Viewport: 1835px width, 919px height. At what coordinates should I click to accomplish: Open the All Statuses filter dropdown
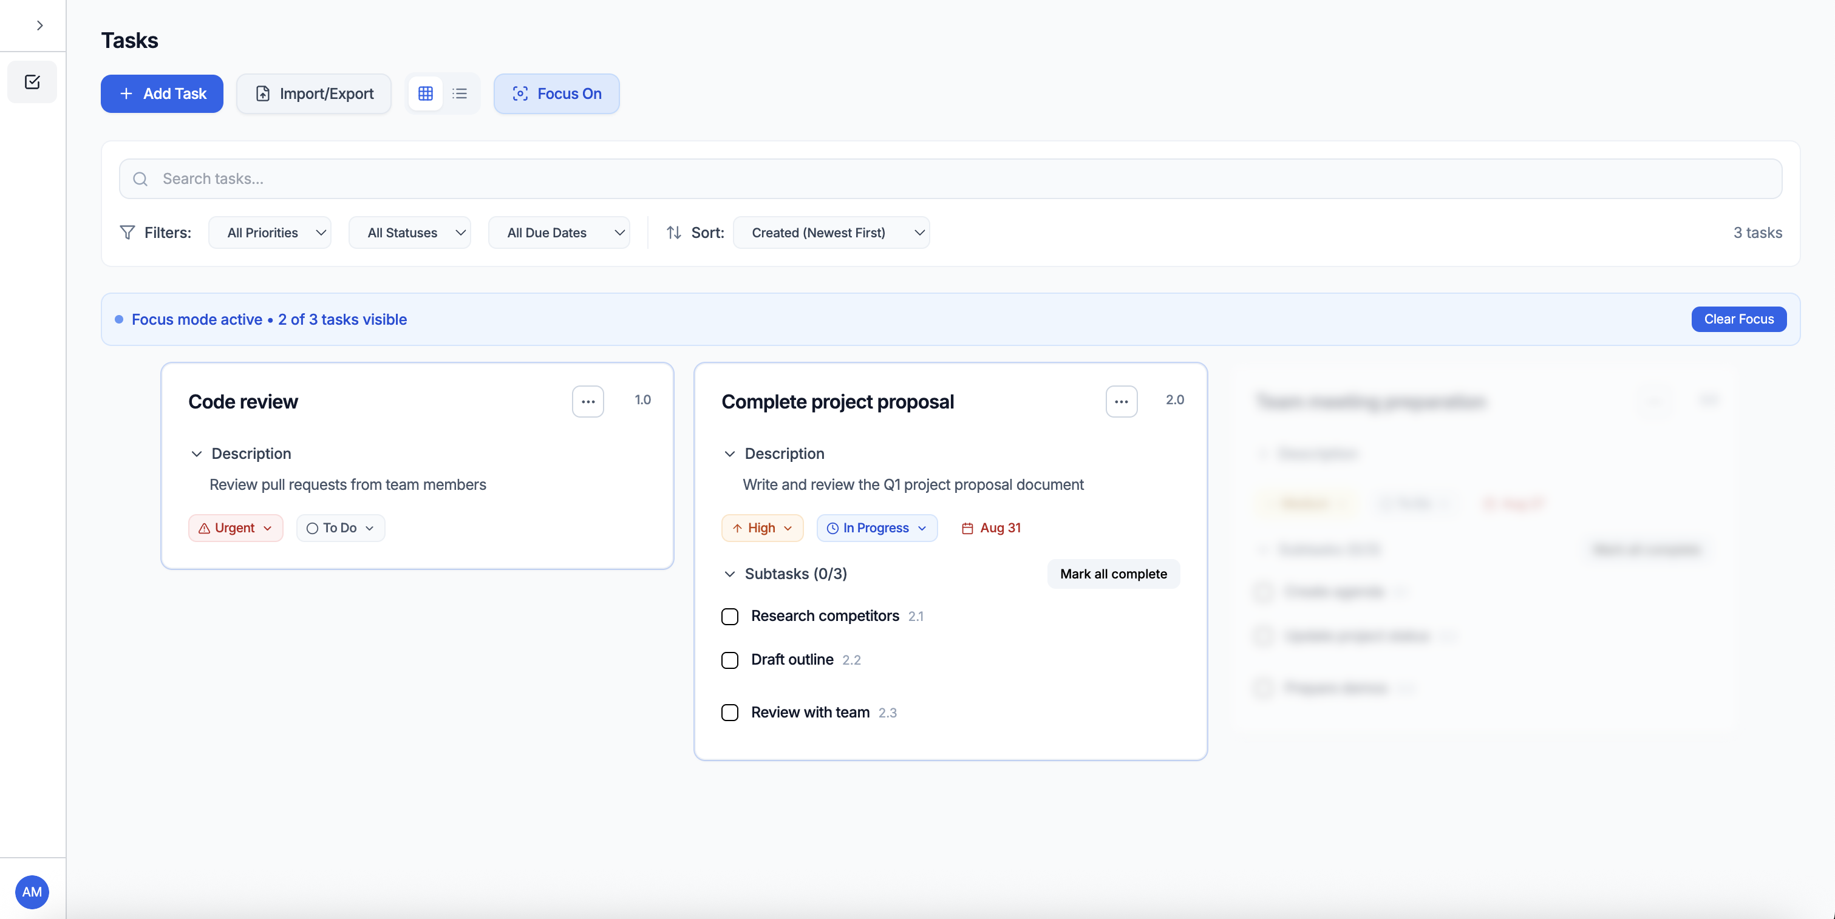pyautogui.click(x=410, y=232)
